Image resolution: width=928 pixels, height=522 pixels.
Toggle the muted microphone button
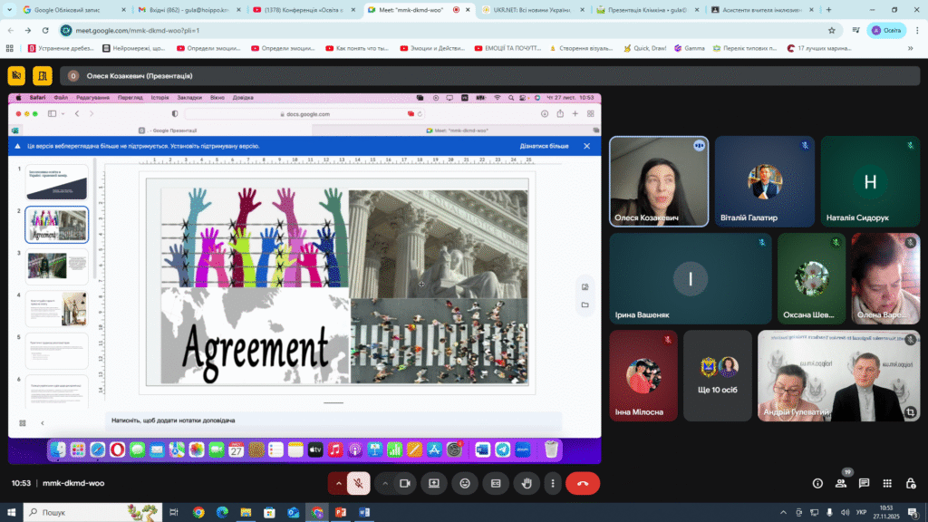(358, 484)
